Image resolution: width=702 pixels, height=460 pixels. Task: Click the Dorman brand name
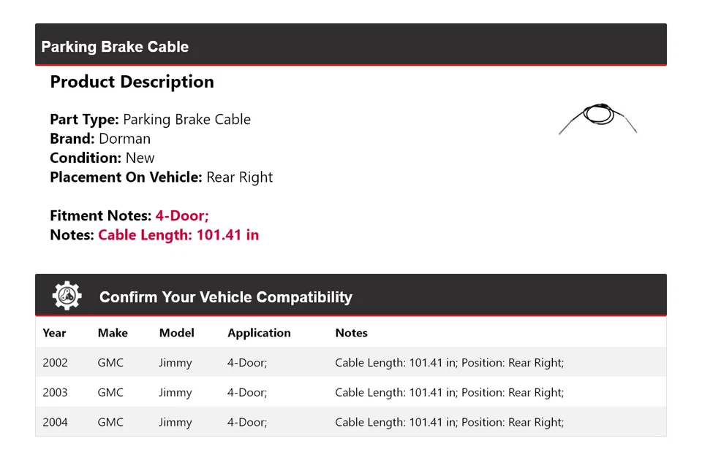pyautogui.click(x=124, y=139)
